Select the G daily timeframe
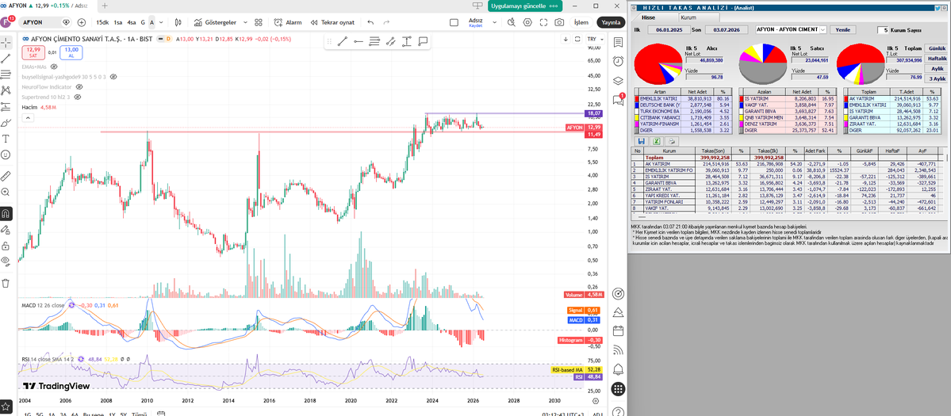The image size is (951, 416). [x=143, y=22]
